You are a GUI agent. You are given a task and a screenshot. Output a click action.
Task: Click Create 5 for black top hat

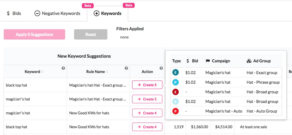[147, 85]
